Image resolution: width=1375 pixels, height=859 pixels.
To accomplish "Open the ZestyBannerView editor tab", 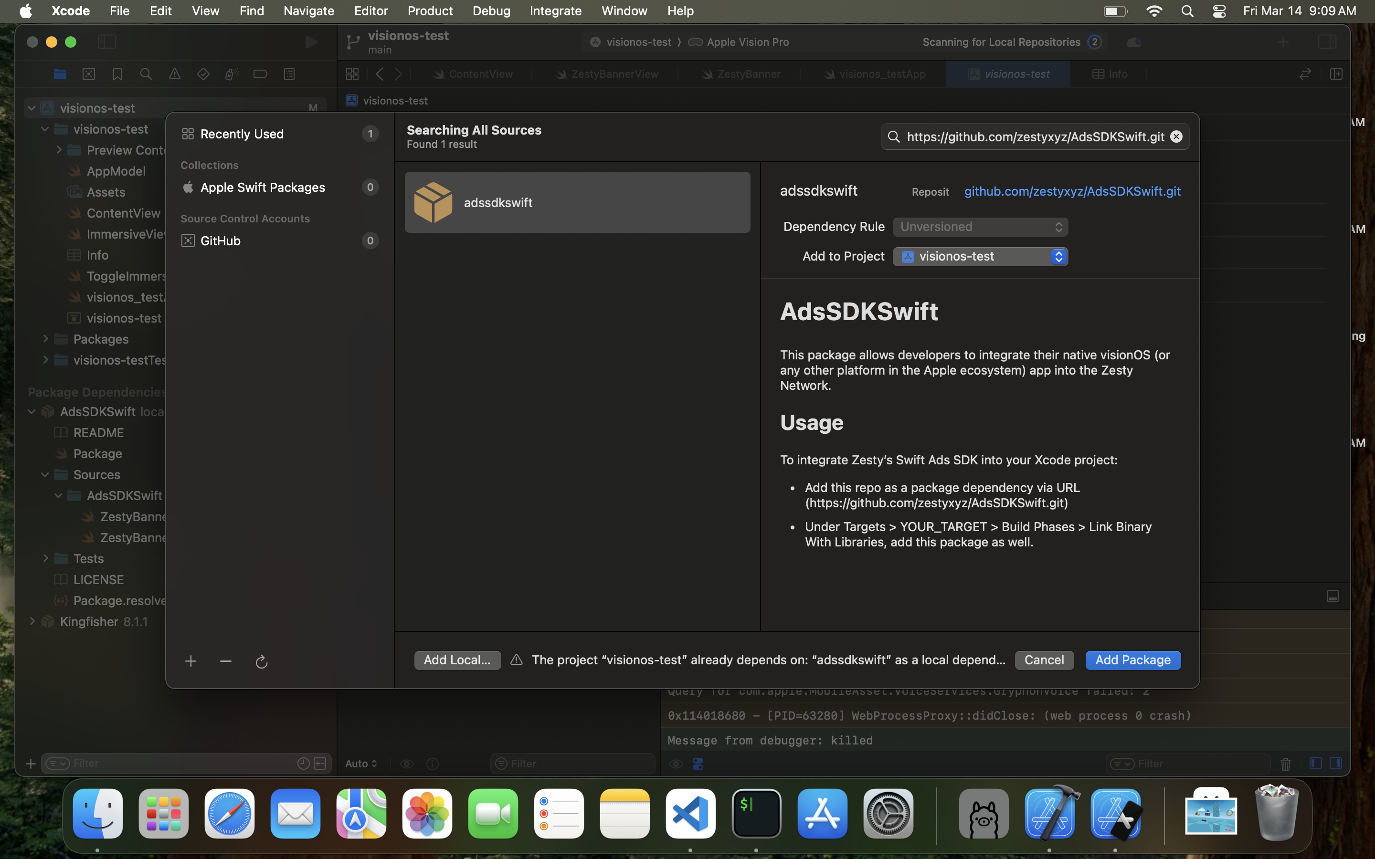I will click(607, 74).
